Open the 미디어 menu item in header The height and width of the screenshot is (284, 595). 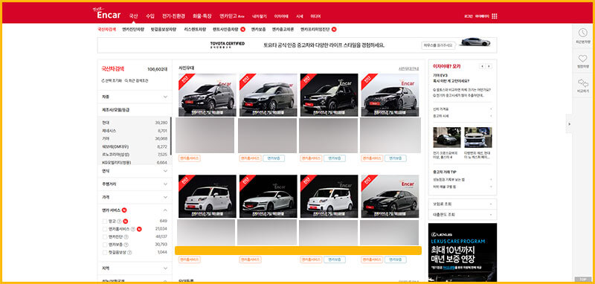315,16
